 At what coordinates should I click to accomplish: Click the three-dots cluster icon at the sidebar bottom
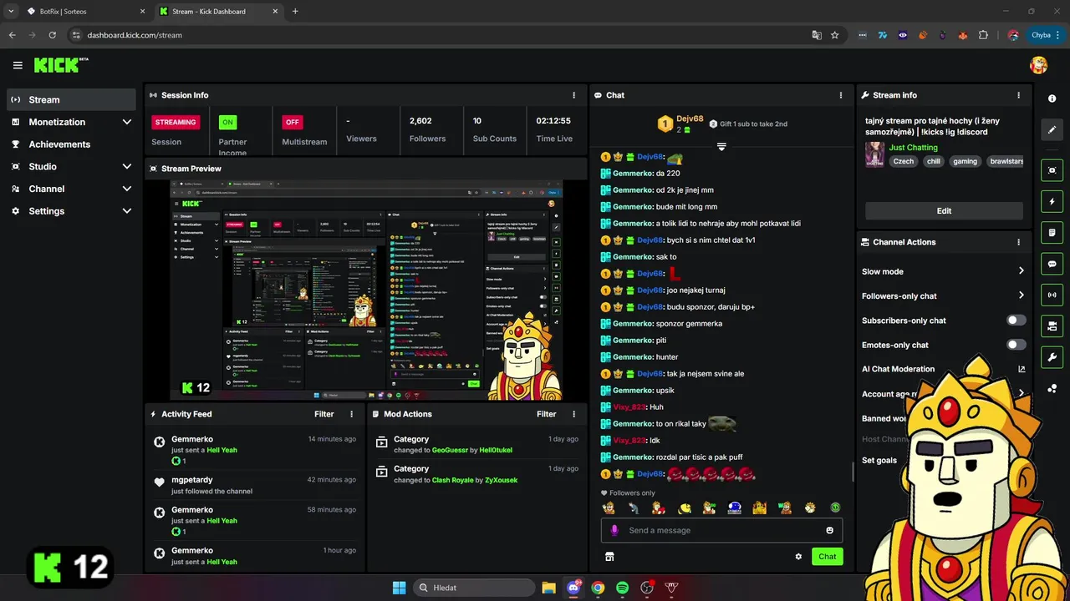click(x=1052, y=388)
